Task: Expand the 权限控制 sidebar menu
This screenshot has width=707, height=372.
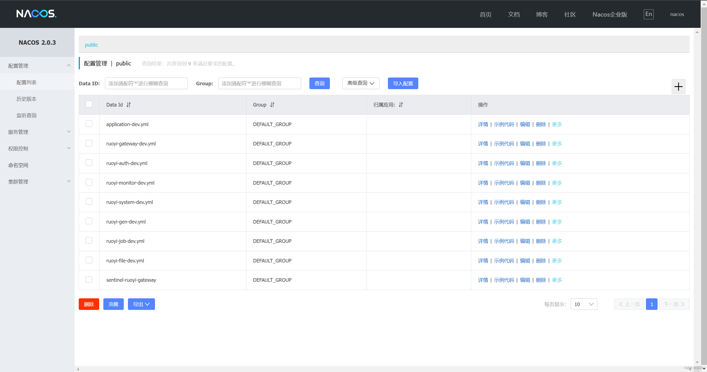Action: [37, 148]
